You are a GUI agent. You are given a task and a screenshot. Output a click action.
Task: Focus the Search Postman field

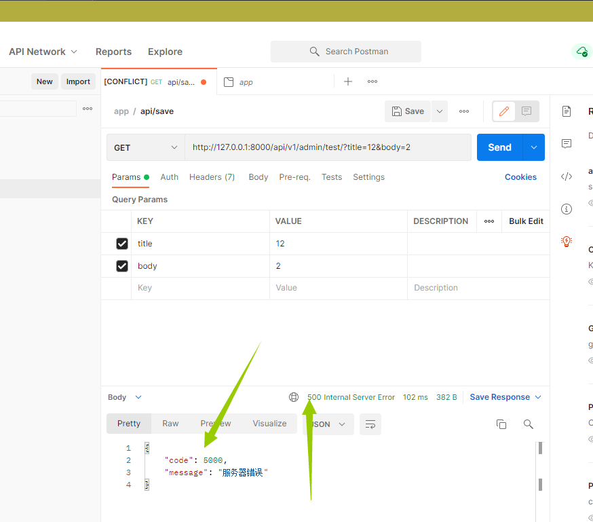[345, 52]
